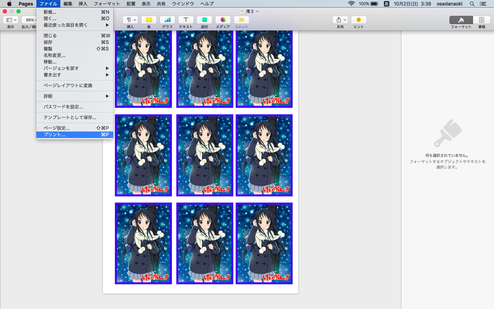Click the コメント toolbar icon
494x309 pixels.
(x=242, y=20)
